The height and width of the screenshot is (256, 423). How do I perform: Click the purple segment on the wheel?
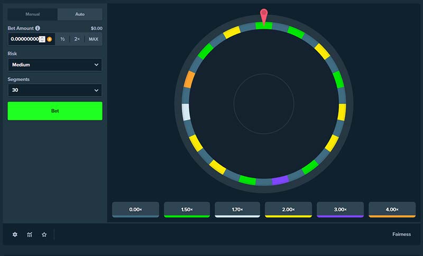pyautogui.click(x=280, y=180)
